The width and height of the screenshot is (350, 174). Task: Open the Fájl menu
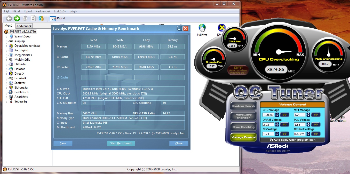(x=6, y=11)
